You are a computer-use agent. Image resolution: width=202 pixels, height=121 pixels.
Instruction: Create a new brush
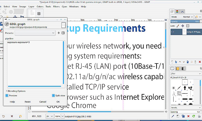click(178, 116)
